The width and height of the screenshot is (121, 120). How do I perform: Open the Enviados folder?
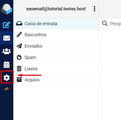(x=56, y=46)
